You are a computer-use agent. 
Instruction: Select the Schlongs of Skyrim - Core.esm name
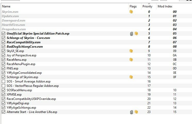(28, 38)
